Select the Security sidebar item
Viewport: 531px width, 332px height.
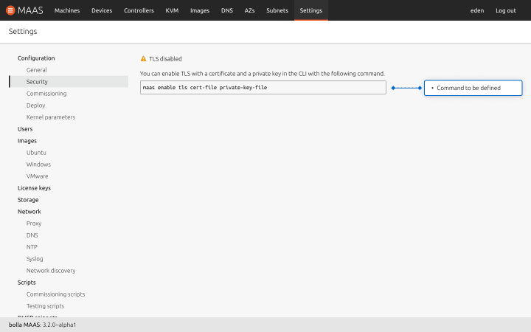tap(69, 82)
